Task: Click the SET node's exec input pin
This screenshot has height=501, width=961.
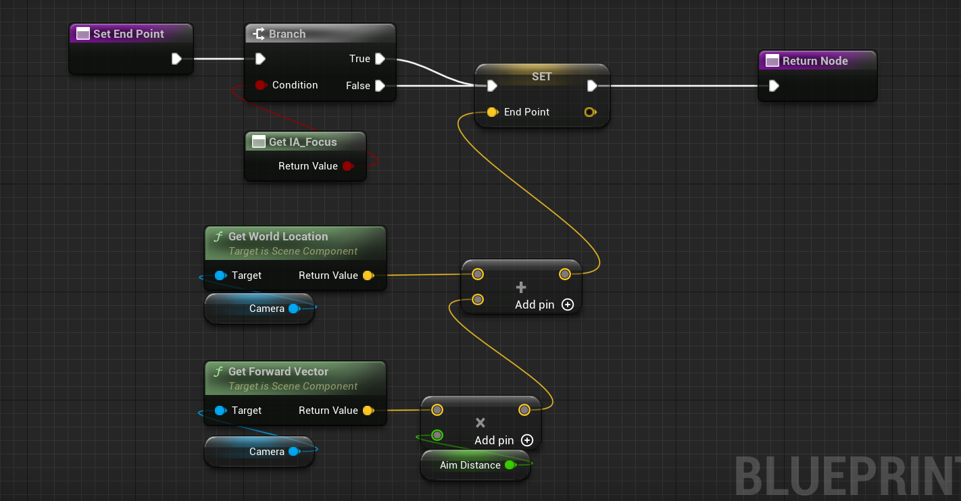Action: coord(492,85)
